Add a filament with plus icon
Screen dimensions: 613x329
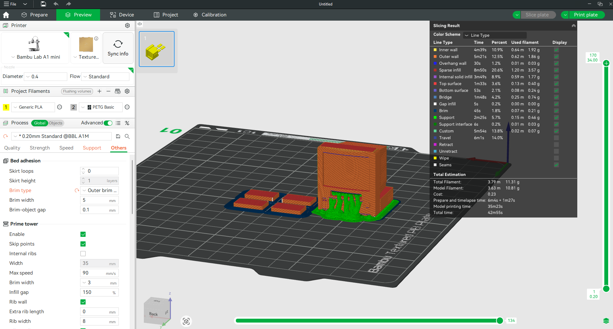pyautogui.click(x=99, y=91)
